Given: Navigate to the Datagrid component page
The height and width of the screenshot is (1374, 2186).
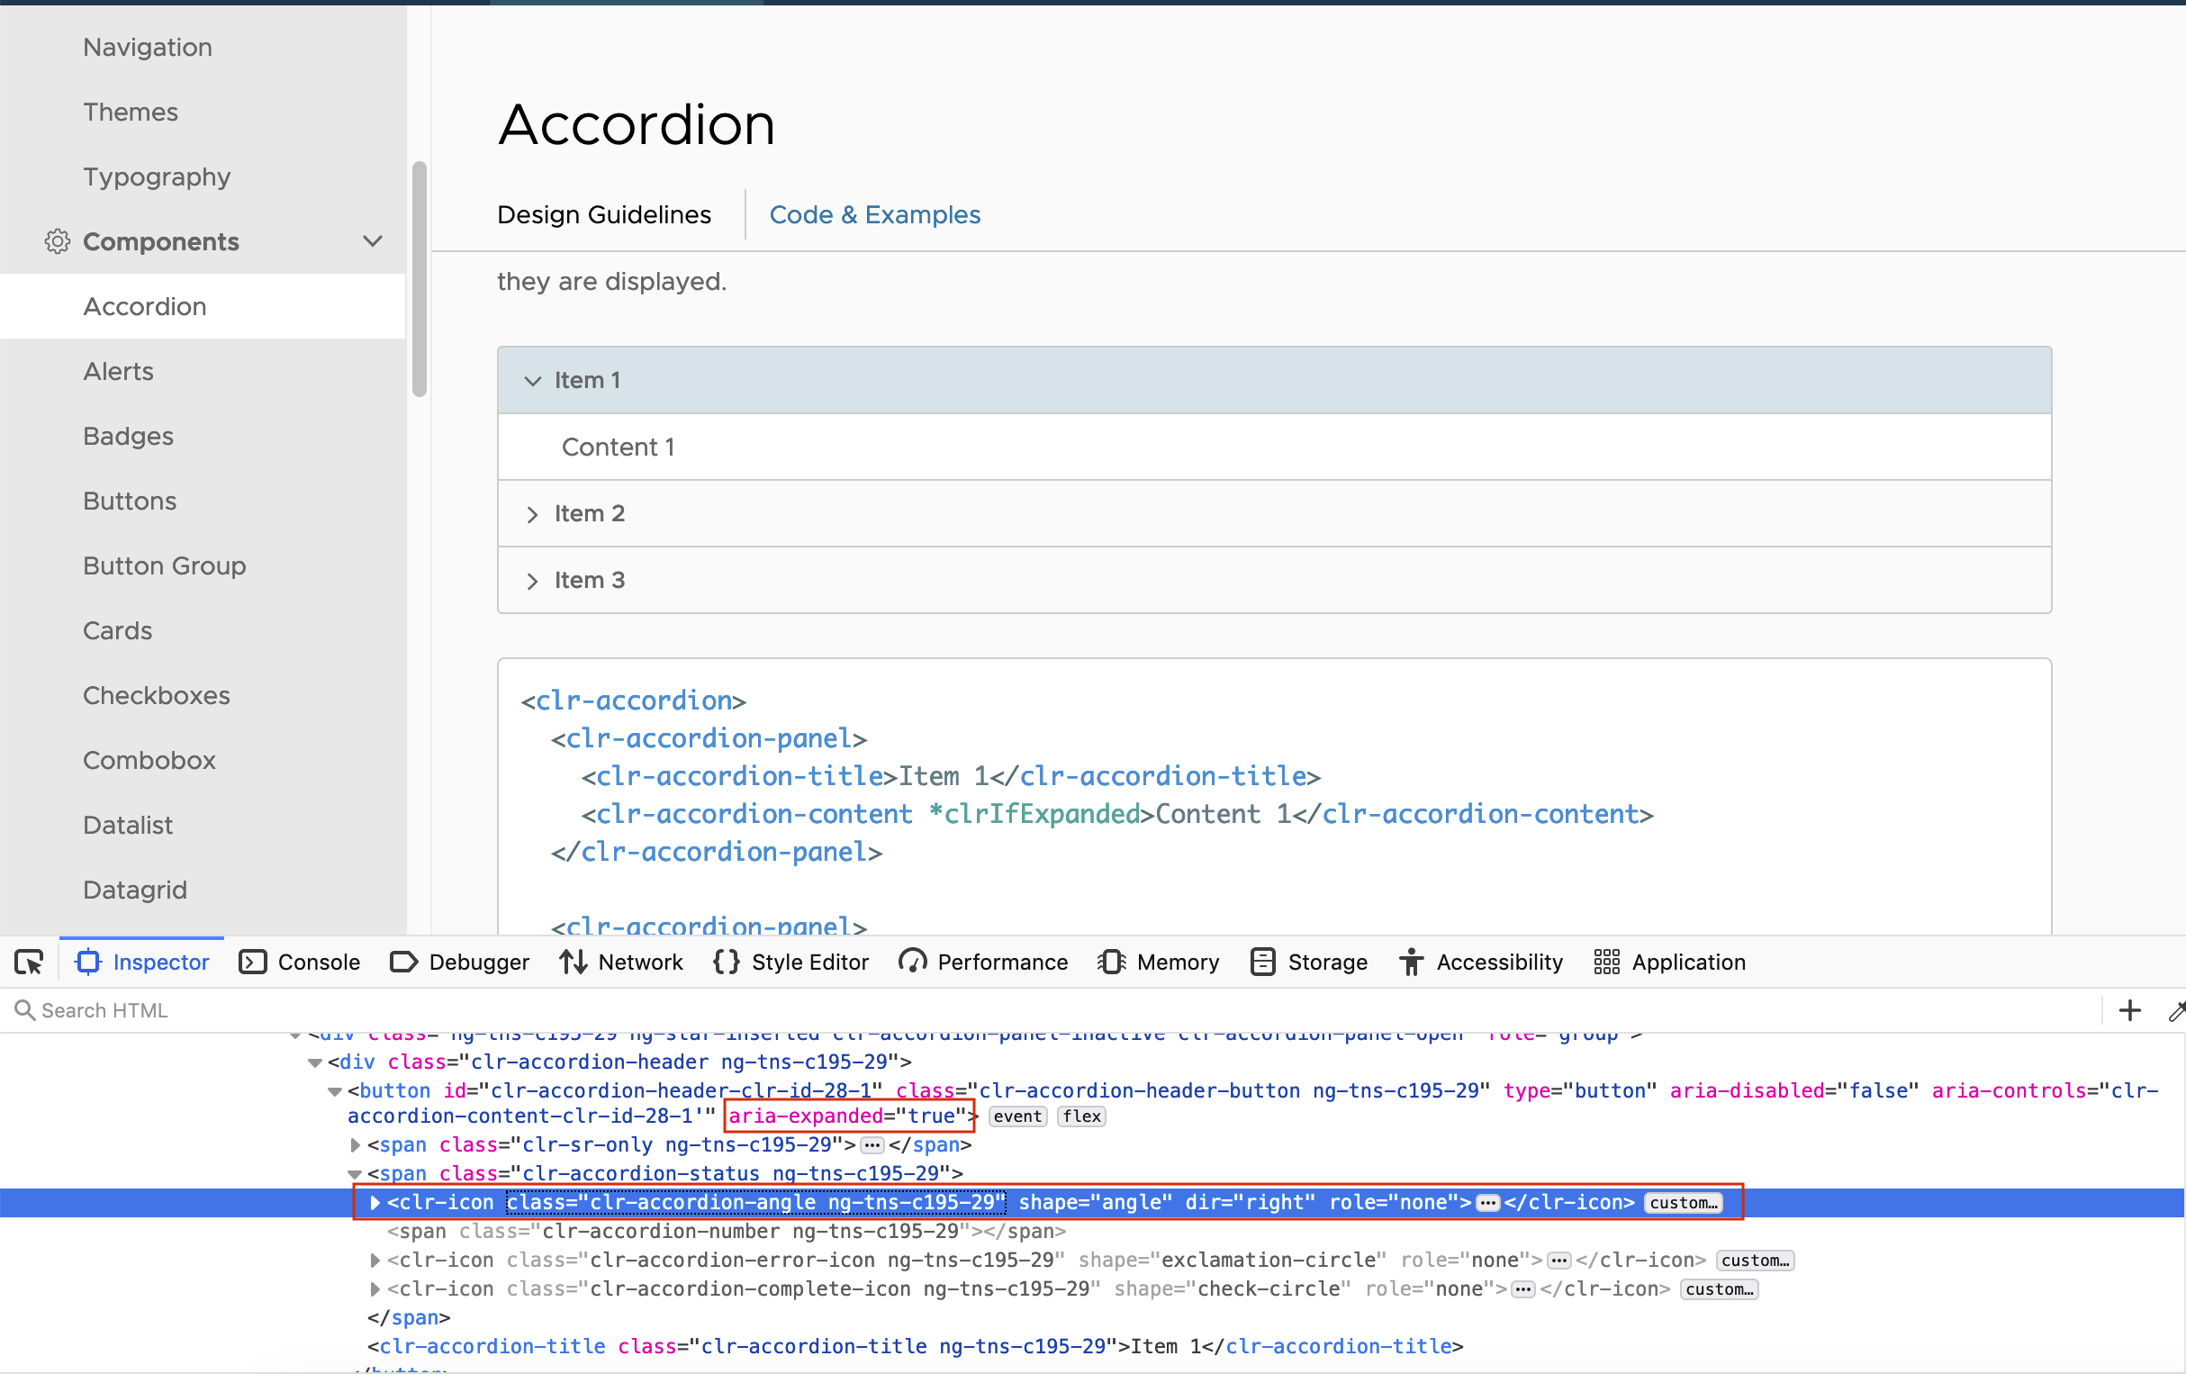Looking at the screenshot, I should click(134, 890).
